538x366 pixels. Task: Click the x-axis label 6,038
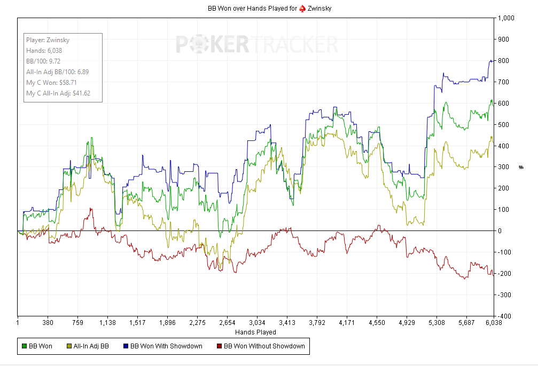coord(494,322)
